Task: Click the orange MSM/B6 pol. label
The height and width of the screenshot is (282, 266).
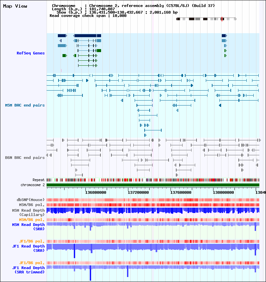Action: coord(32,220)
